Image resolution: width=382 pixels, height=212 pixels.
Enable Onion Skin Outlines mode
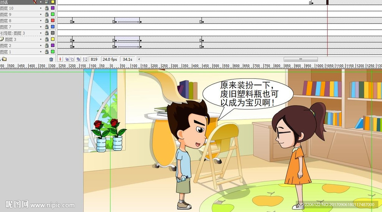click(x=72, y=59)
